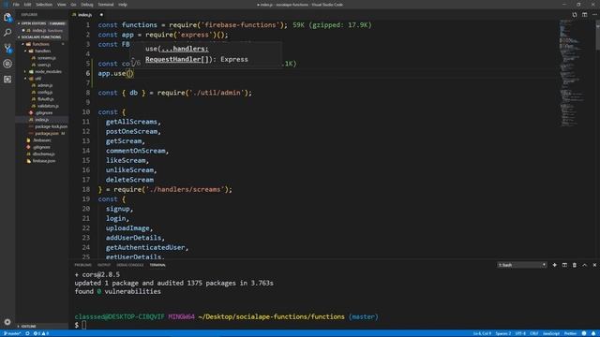Open the Terminal menu

coord(106,5)
